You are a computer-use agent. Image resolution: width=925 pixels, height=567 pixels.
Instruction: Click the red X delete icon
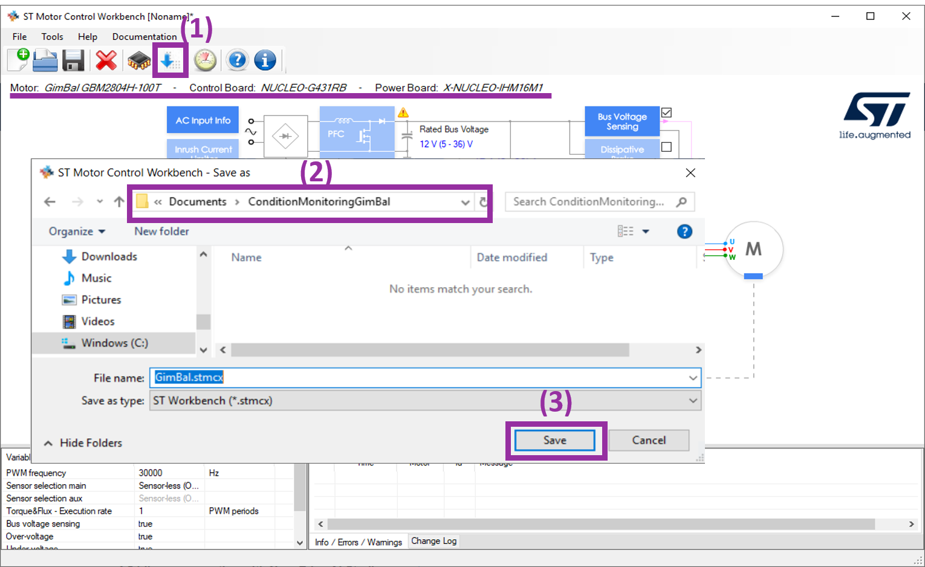106,60
